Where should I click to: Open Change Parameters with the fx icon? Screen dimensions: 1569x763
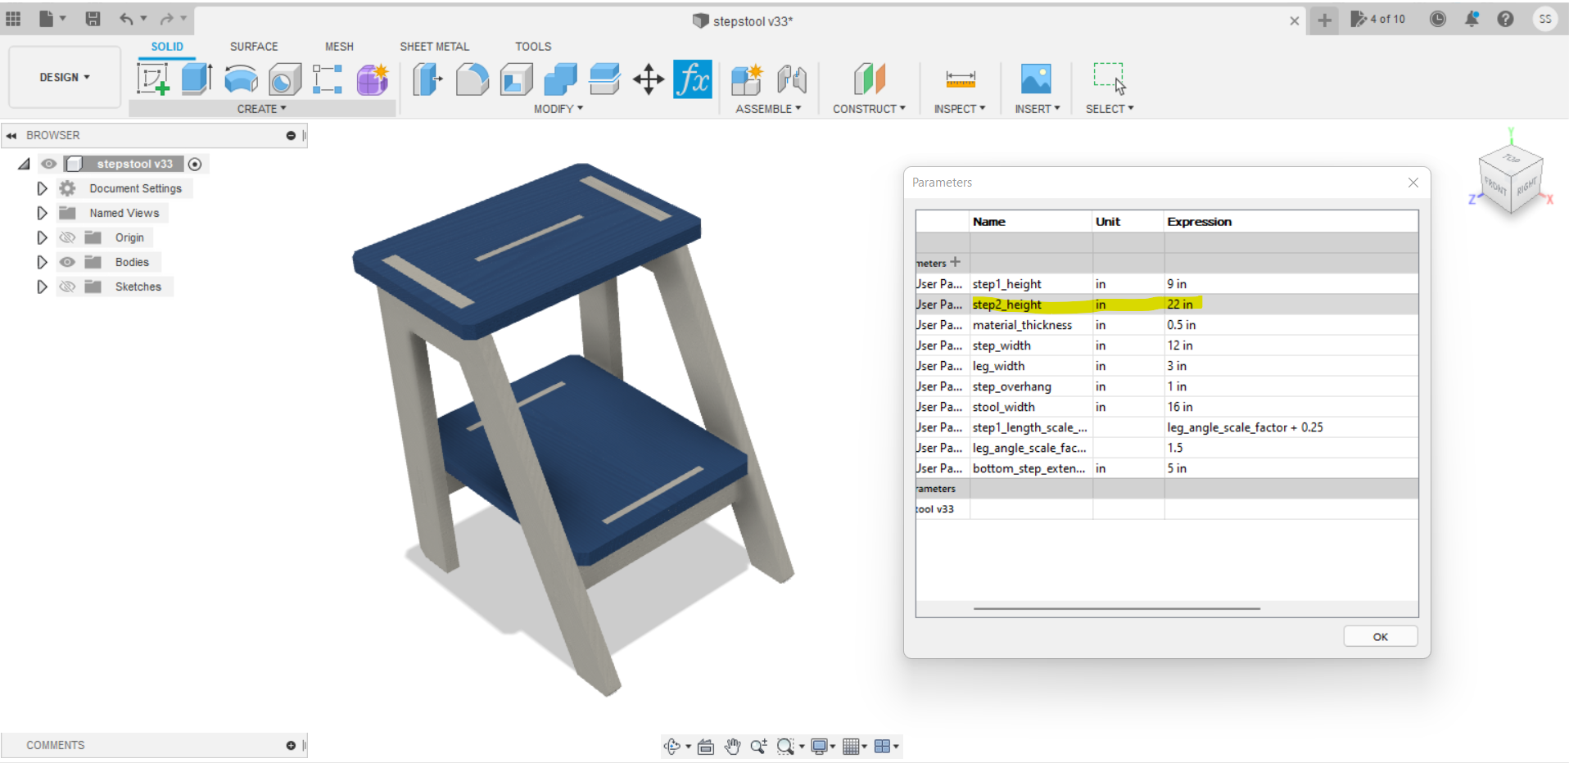693,79
